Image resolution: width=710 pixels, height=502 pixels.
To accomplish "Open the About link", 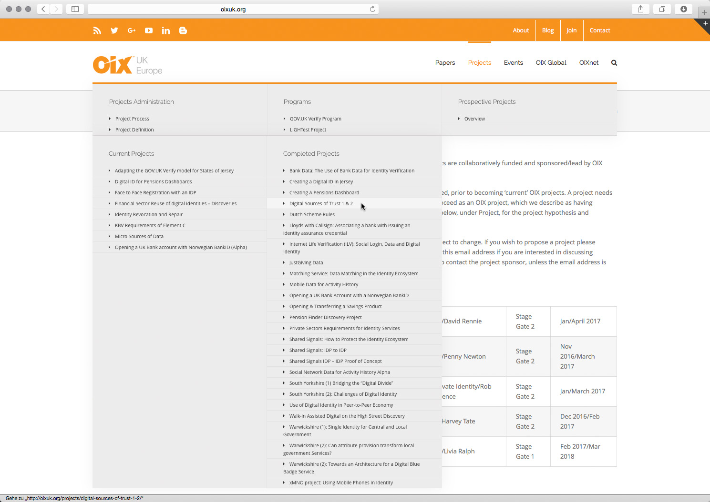I will click(x=521, y=30).
